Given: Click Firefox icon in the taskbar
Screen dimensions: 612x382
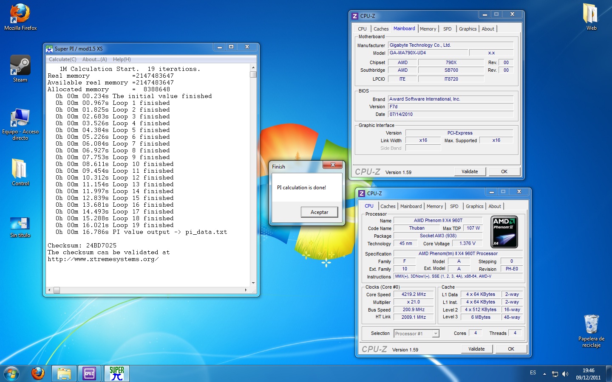Looking at the screenshot, I should 38,374.
